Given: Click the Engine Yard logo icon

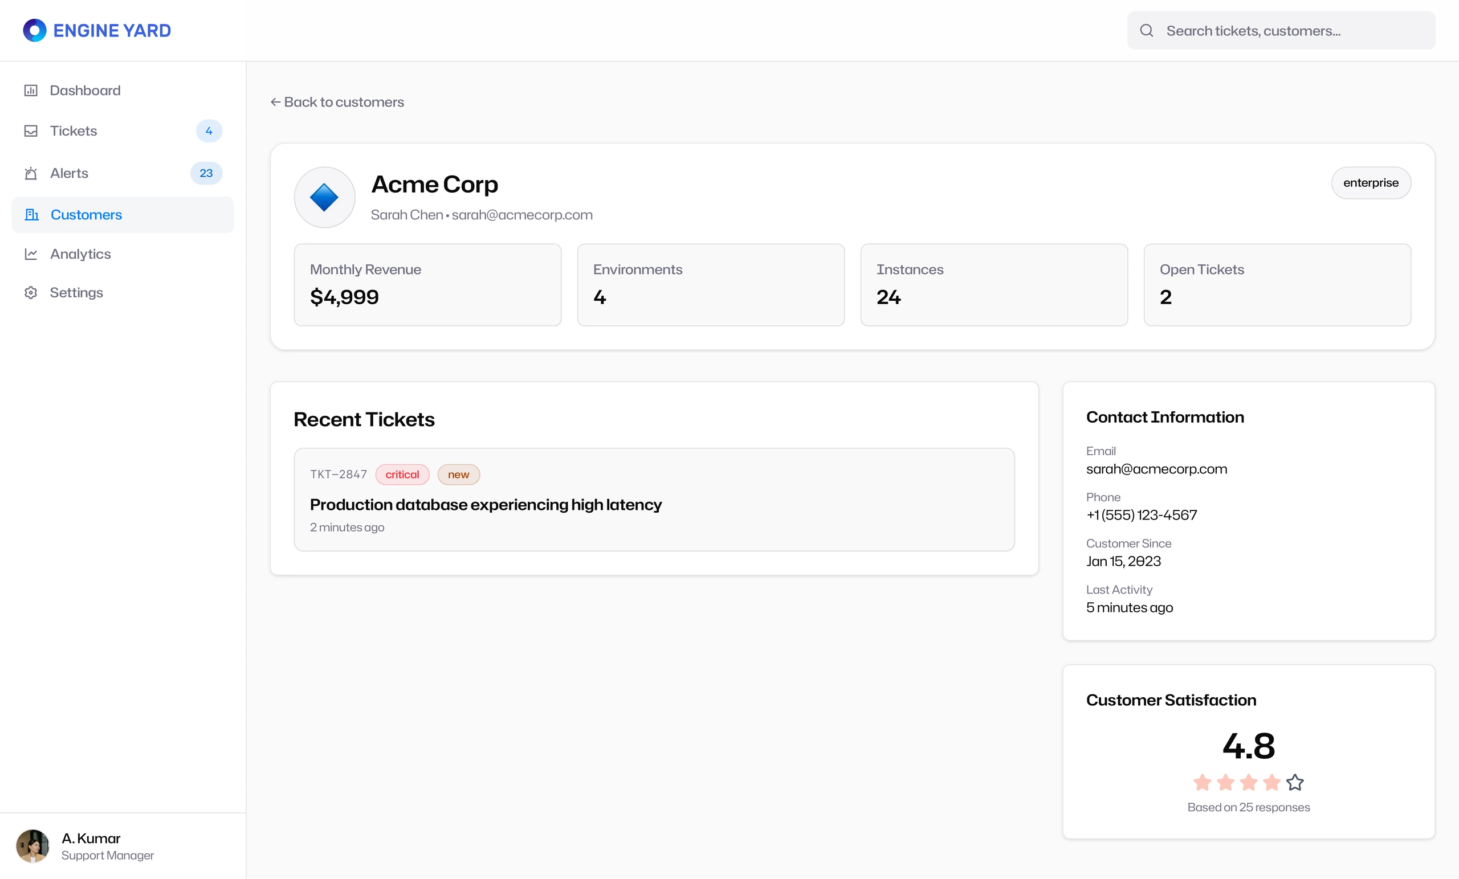Looking at the screenshot, I should [34, 30].
